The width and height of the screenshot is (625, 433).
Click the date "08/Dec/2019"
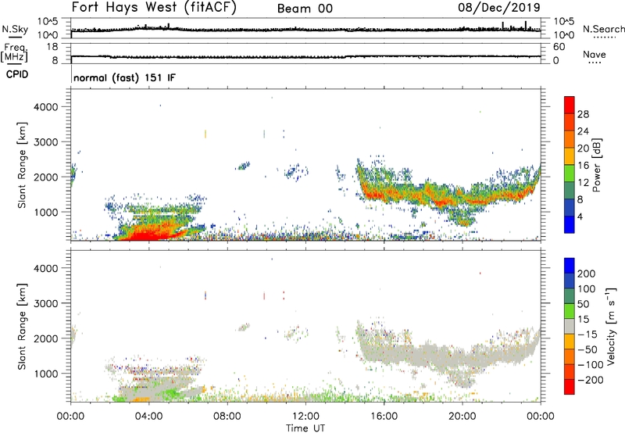point(499,8)
